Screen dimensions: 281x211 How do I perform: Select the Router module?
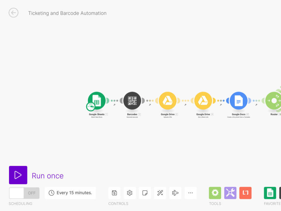click(x=274, y=101)
